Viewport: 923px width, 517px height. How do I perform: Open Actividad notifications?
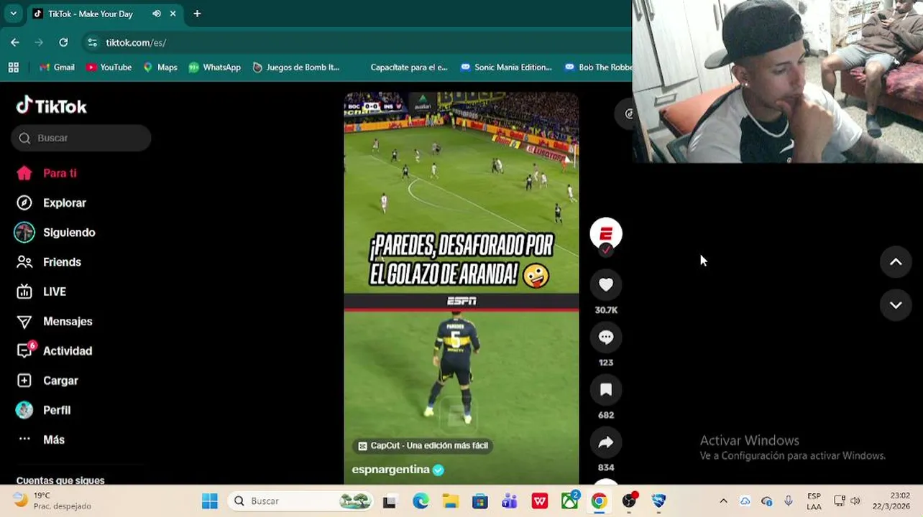pos(55,350)
